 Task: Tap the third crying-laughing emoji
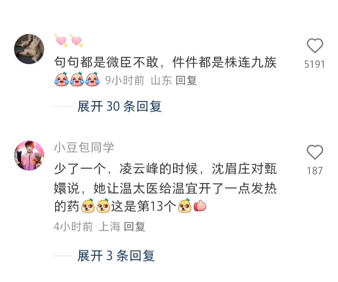92,79
